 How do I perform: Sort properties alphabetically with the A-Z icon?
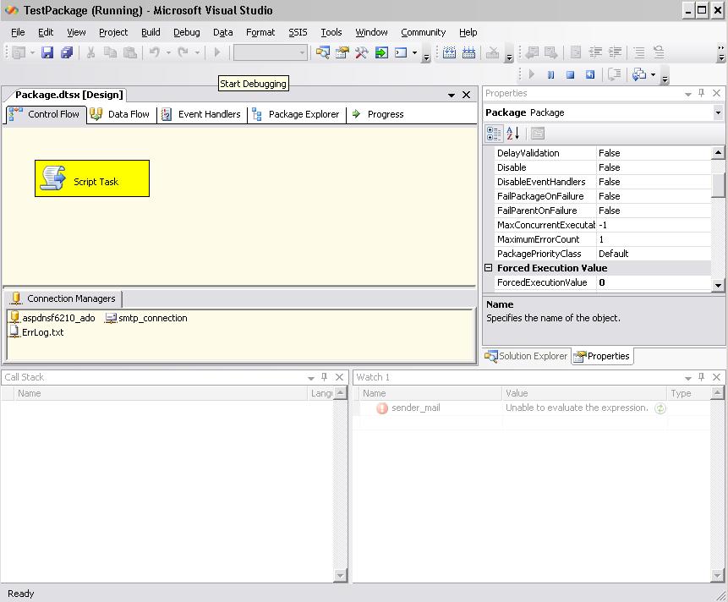tap(512, 134)
